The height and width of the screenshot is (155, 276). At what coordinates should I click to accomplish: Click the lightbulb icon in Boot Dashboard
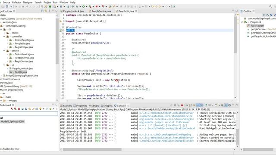coord(40,109)
